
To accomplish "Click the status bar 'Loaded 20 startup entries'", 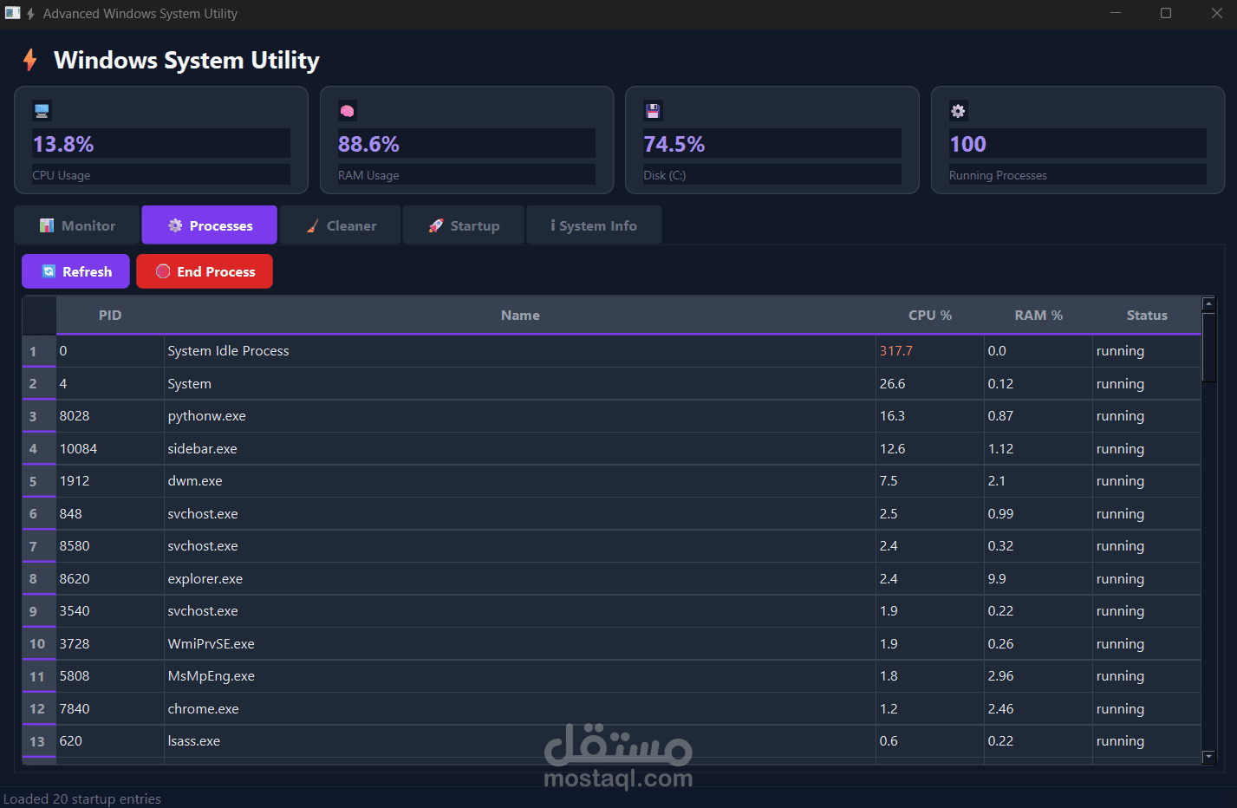I will pyautogui.click(x=82, y=798).
